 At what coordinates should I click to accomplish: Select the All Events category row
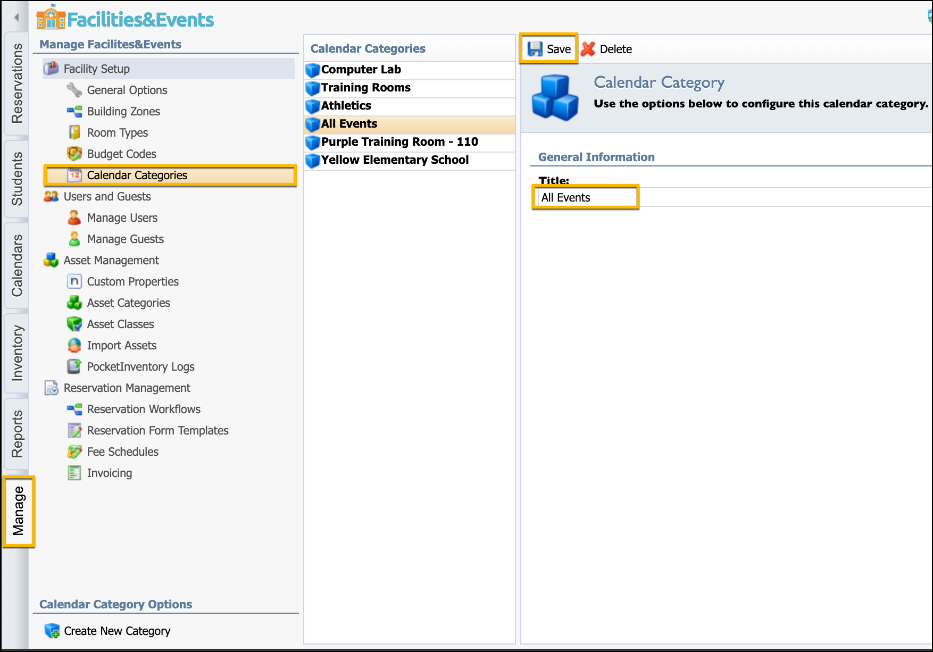410,124
